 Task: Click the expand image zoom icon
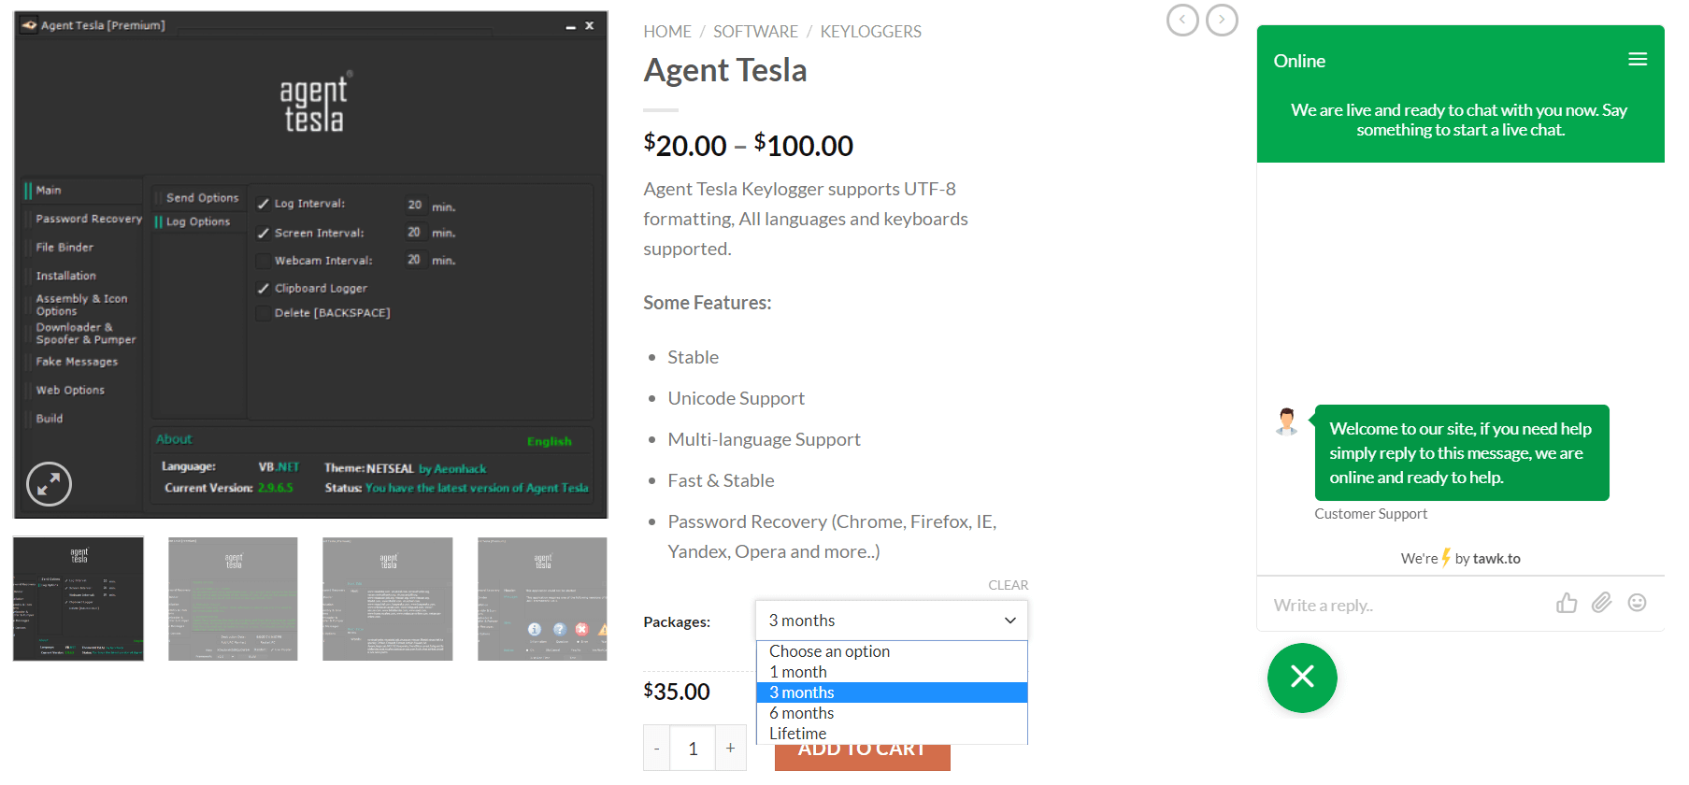[x=49, y=484]
